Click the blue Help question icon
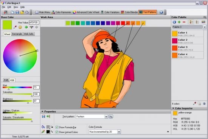 click(161, 12)
